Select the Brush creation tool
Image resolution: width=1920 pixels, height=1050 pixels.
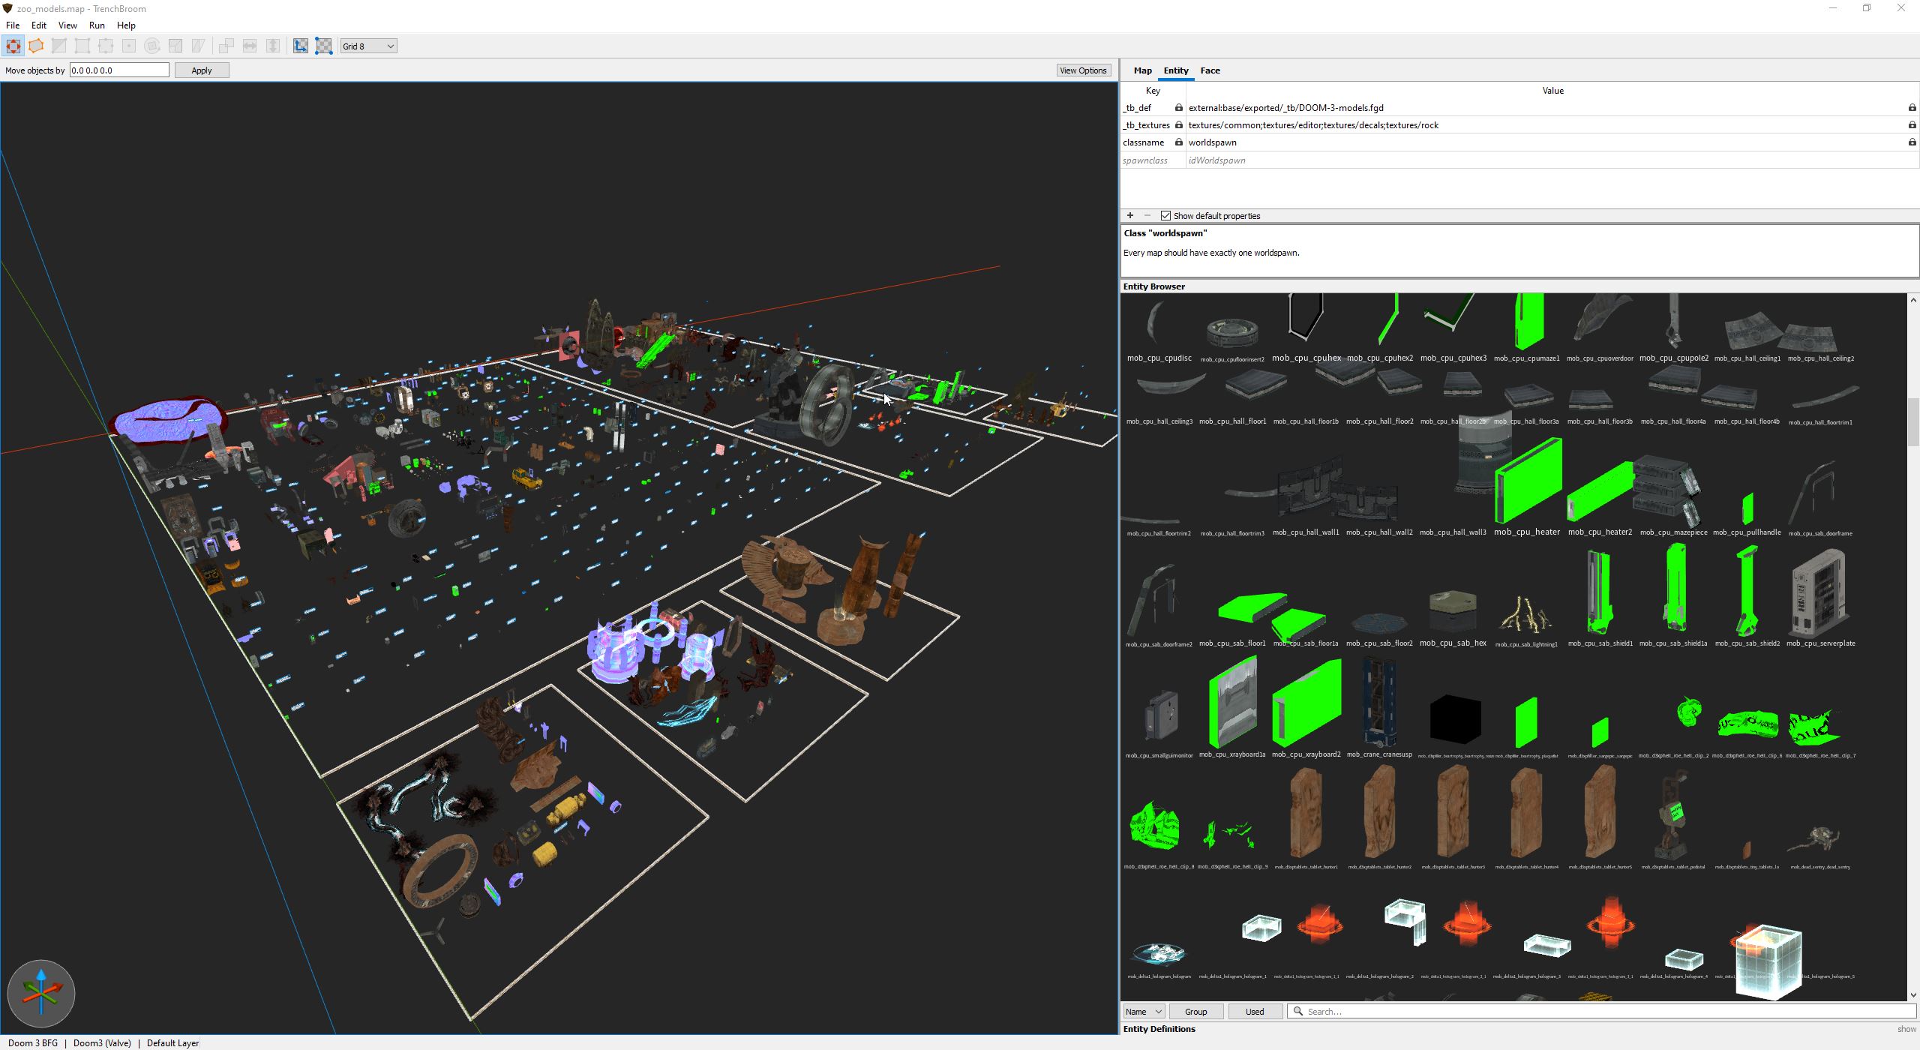pos(36,46)
